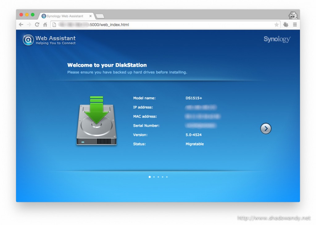This screenshot has width=316, height=225.
Task: Click the hard drive download image
Action: pyautogui.click(x=97, y=121)
